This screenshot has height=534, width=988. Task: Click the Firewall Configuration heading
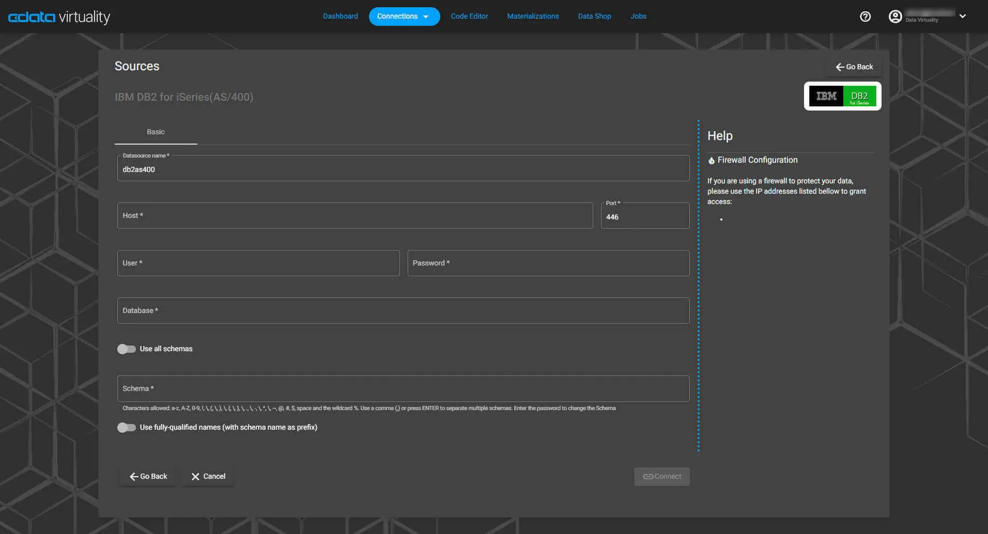pyautogui.click(x=758, y=160)
